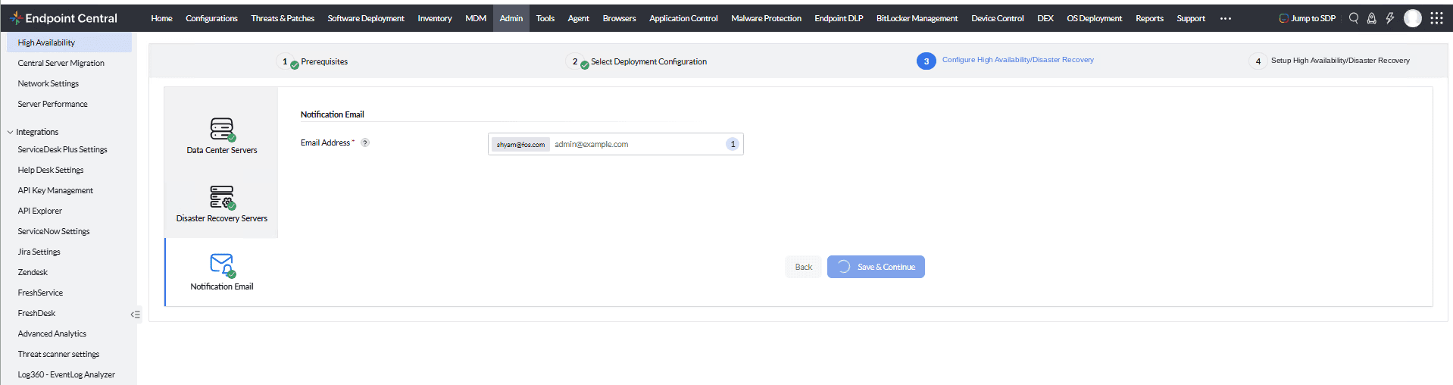The image size is (1453, 385).
Task: Open Help Desk Settings
Action: (x=51, y=170)
